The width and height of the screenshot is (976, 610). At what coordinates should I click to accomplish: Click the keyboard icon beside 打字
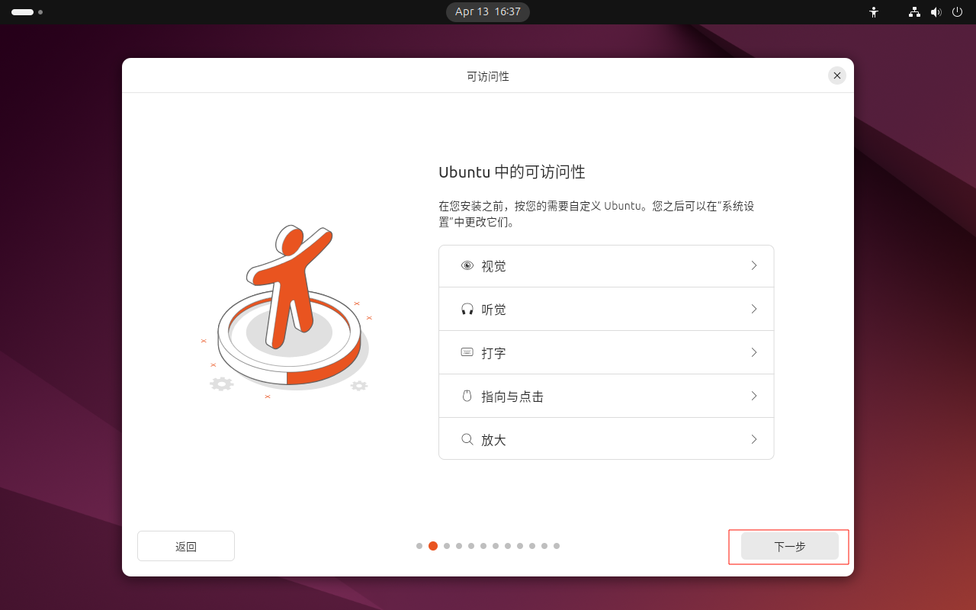467,352
